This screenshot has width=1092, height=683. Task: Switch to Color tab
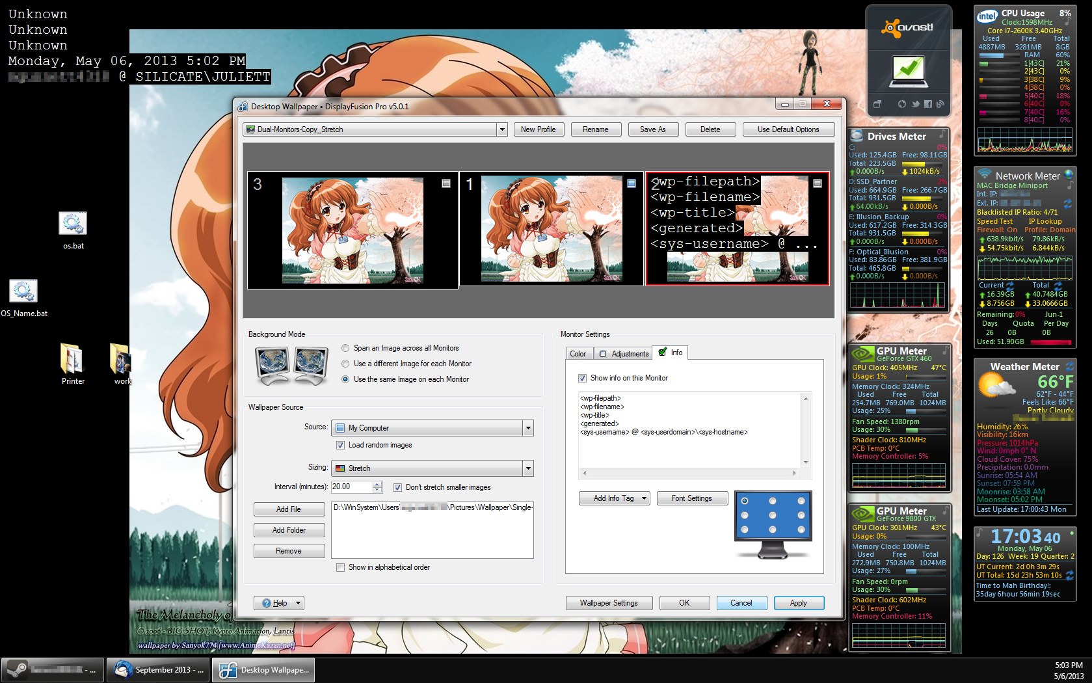(x=578, y=354)
